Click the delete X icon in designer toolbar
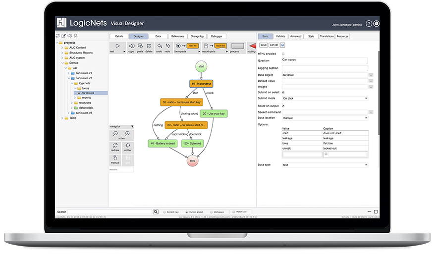Viewport: 434px width, 255px height. 149,46
